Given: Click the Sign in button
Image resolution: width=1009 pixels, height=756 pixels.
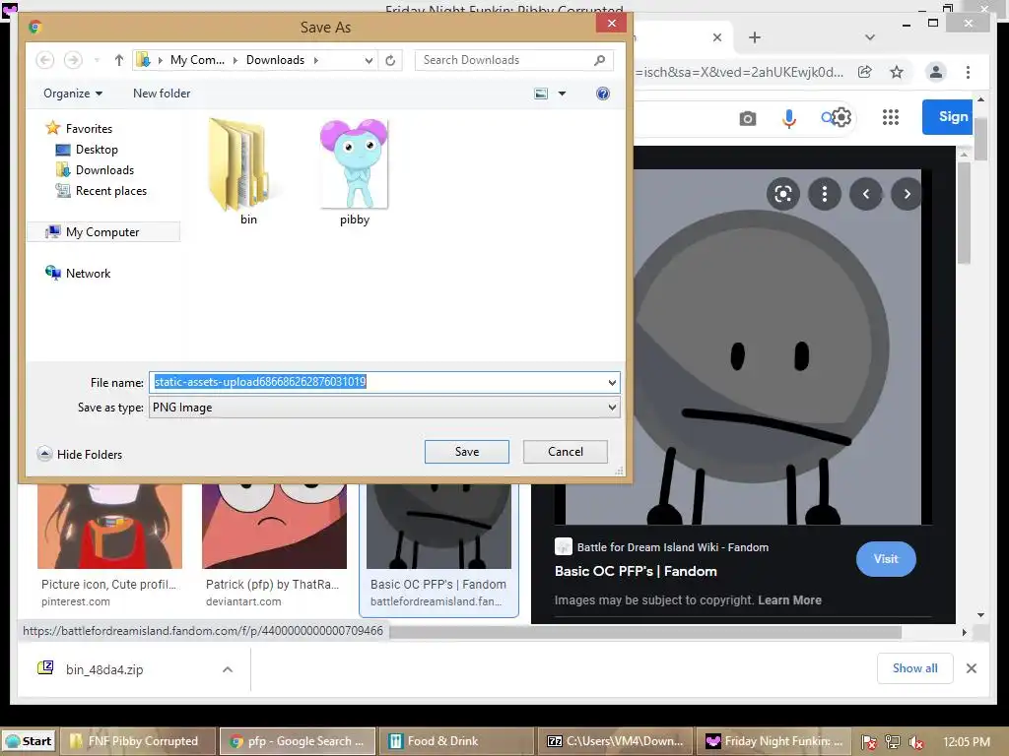Looking at the screenshot, I should coord(947,117).
